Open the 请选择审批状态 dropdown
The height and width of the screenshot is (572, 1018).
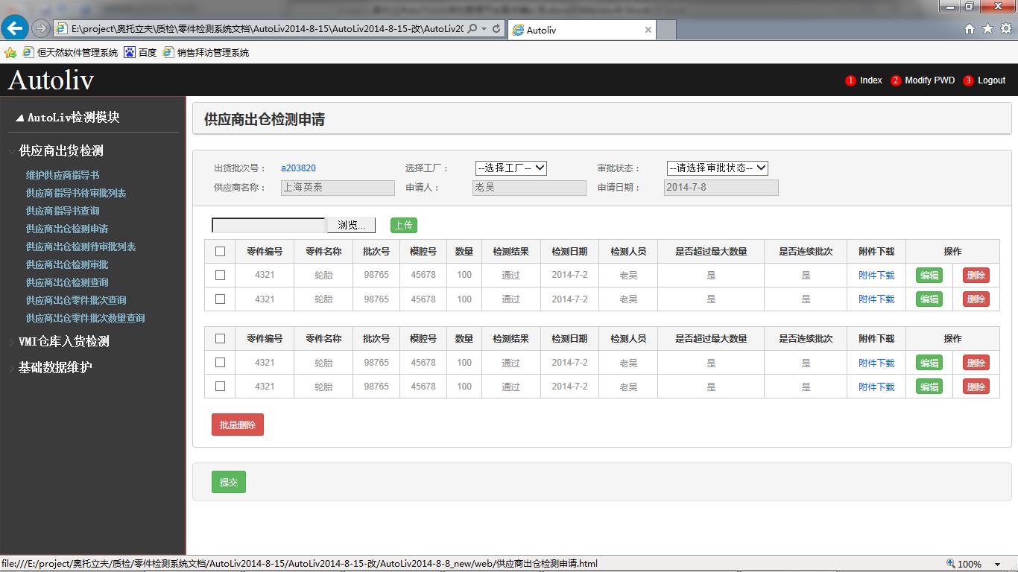[x=718, y=168]
